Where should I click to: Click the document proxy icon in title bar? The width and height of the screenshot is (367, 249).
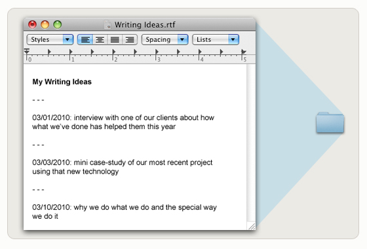pyautogui.click(x=107, y=25)
